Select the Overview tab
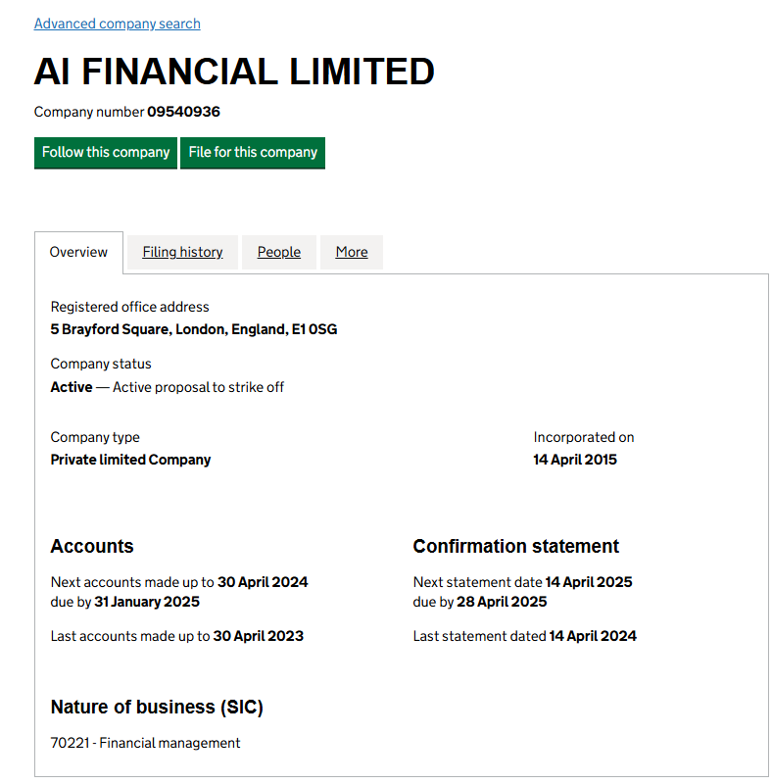The width and height of the screenshot is (772, 784). point(78,253)
